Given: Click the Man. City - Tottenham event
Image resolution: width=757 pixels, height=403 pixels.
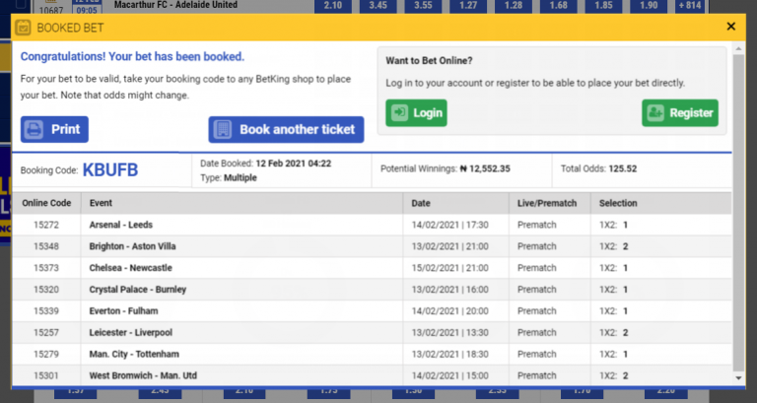Looking at the screenshot, I should coord(134,354).
